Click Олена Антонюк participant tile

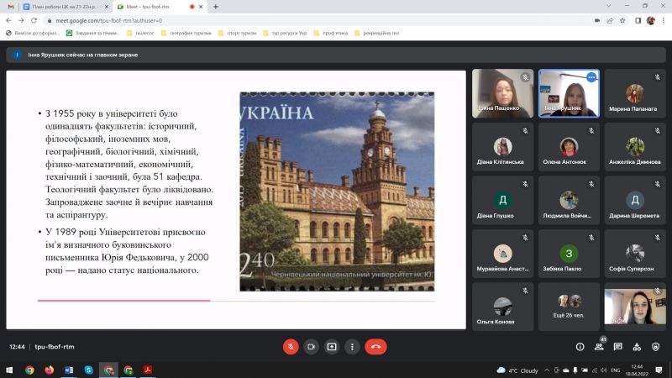(569, 146)
